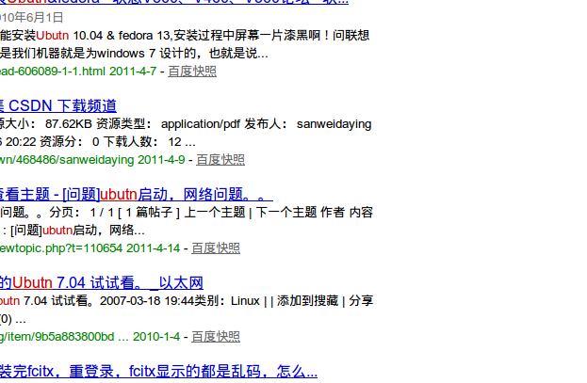Screen dimensions: 587x383
Task: Click the snippet line '[问题]ubutn启动，网络...'
Action: 77,230
